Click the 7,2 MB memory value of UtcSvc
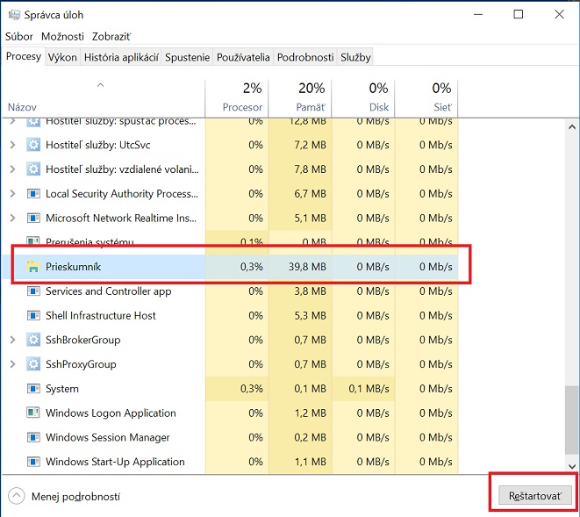580x517 pixels. tap(310, 145)
